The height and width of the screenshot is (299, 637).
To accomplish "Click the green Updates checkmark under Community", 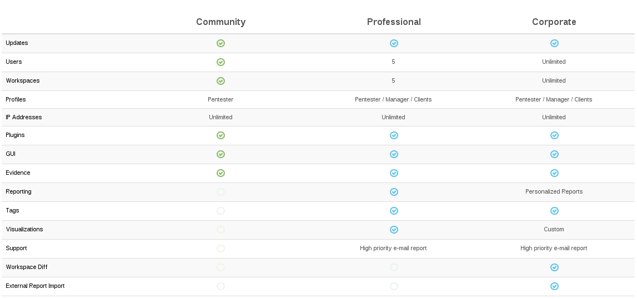I will [220, 43].
